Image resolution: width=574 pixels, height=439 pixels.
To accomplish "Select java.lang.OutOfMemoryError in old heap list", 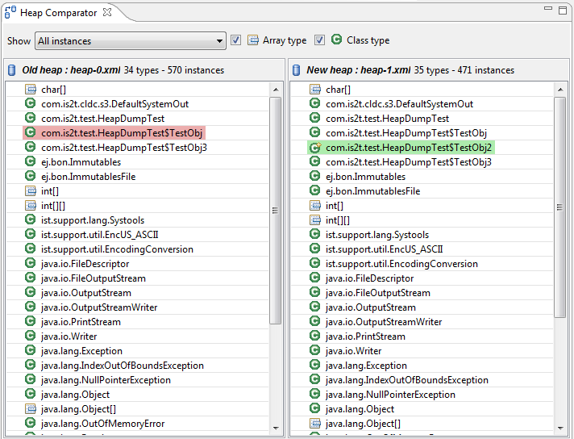I will (102, 424).
